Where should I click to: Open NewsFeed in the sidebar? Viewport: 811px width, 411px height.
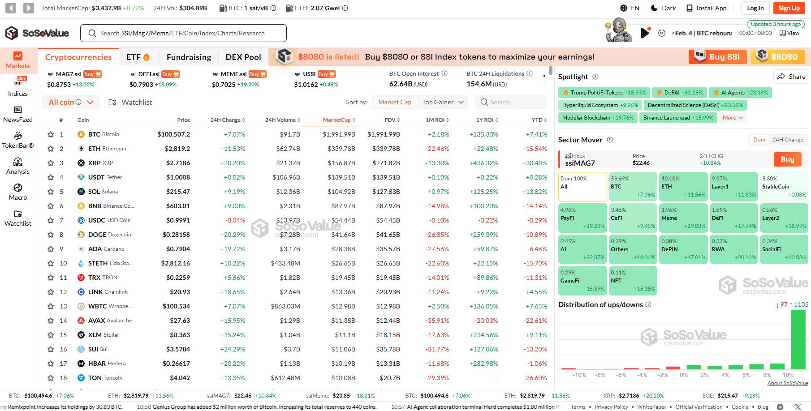point(18,115)
